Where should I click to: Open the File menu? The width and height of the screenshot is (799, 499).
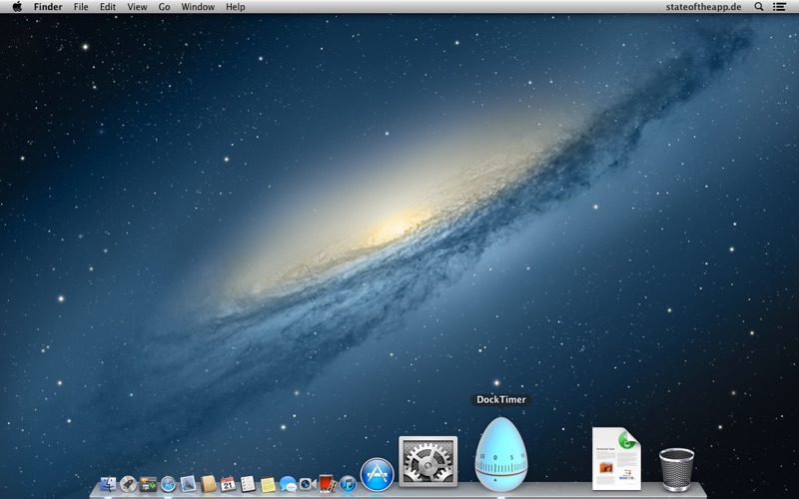point(81,7)
